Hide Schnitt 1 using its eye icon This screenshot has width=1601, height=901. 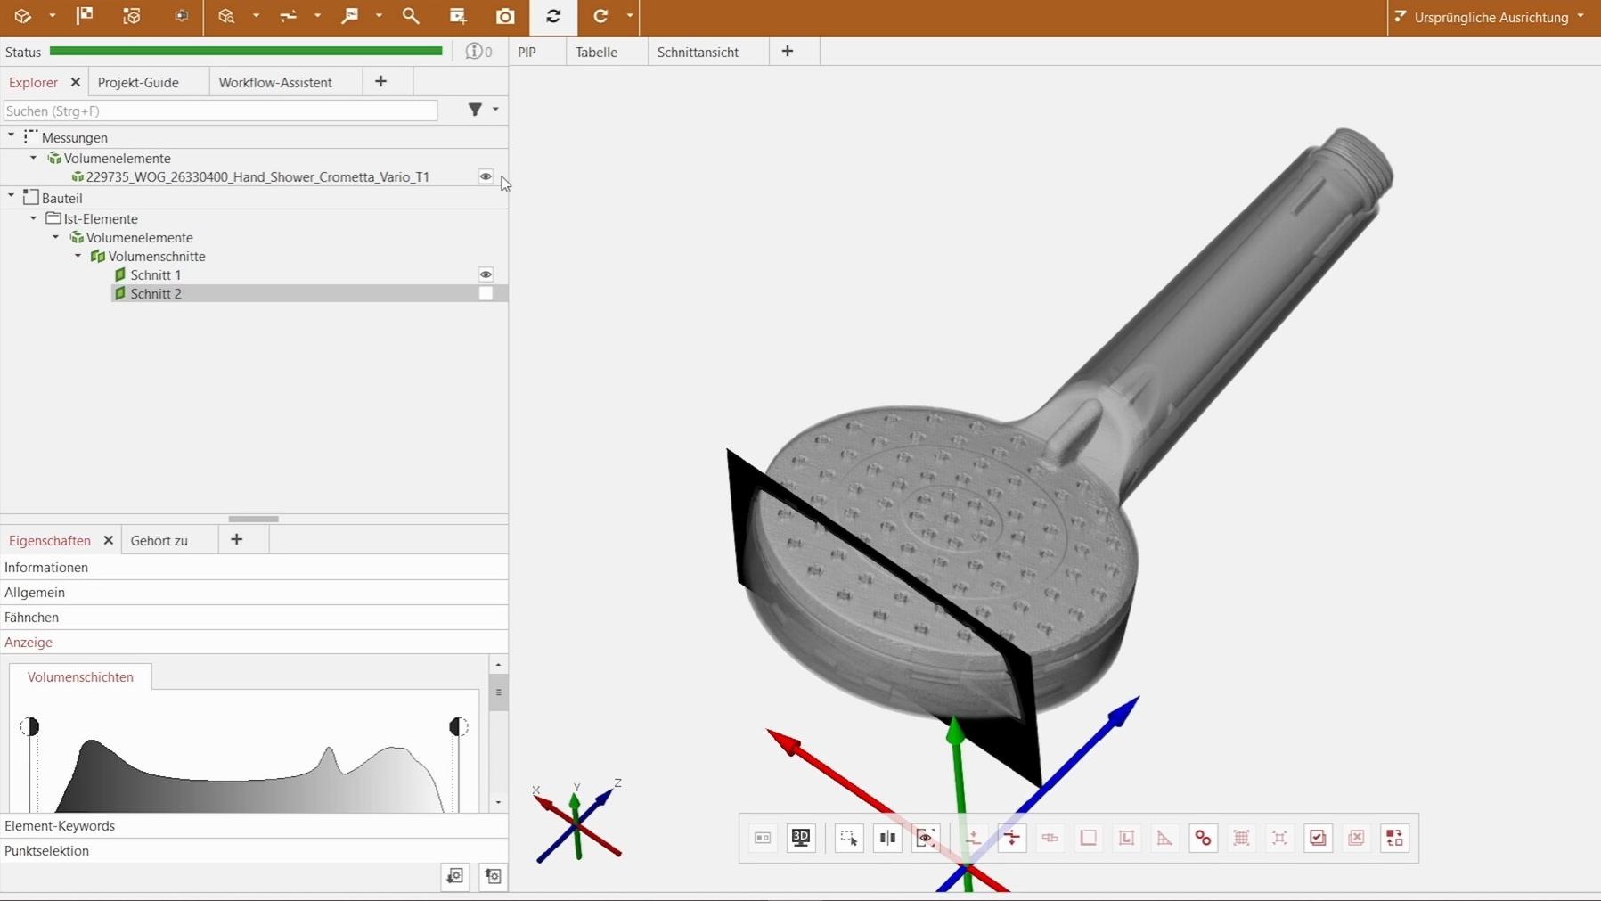tap(486, 274)
